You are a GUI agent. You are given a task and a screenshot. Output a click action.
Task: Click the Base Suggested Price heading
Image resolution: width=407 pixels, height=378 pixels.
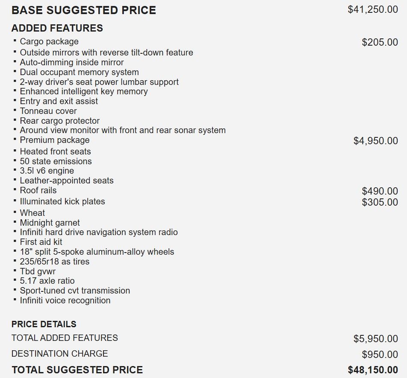pos(84,10)
